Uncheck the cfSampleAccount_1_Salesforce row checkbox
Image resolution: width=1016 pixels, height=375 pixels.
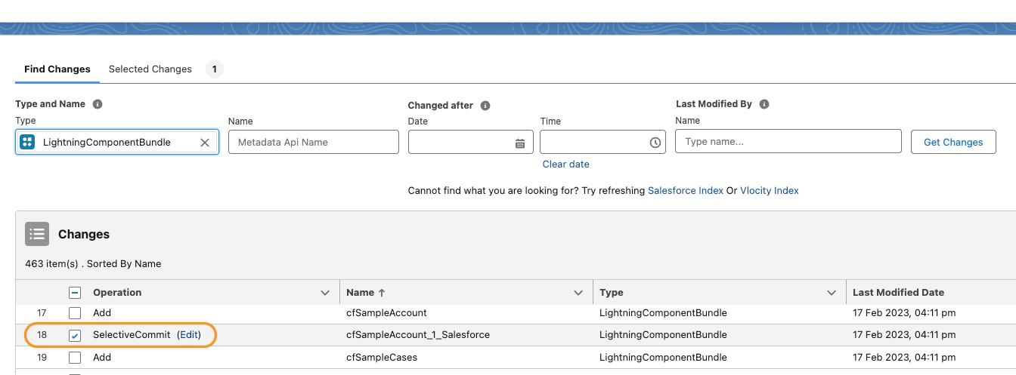[x=75, y=335]
